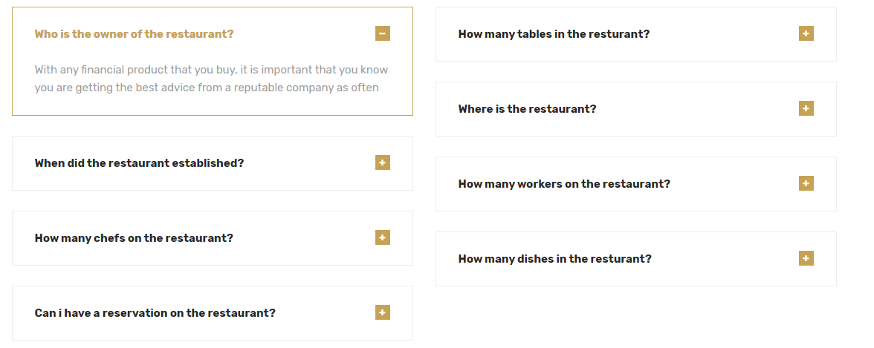Click plus icon for 'How many workers' question
Viewport: 874px width, 348px height.
pyautogui.click(x=806, y=183)
